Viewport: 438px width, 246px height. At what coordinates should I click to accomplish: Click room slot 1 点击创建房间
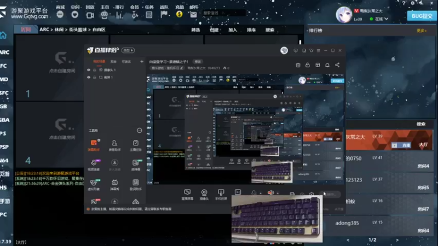click(x=62, y=68)
